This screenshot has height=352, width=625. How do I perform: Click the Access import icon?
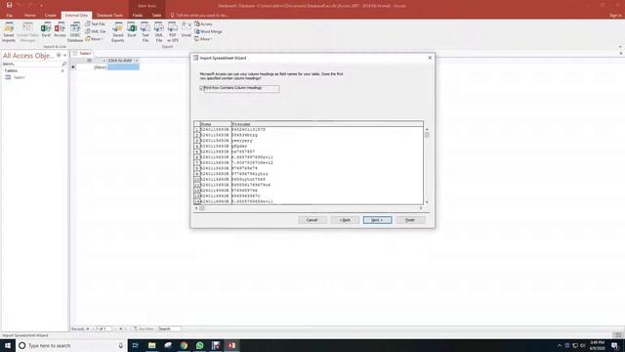pos(60,30)
